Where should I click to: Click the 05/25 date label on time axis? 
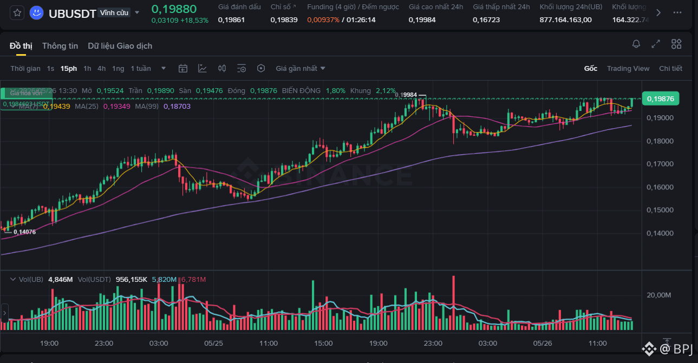click(x=214, y=343)
